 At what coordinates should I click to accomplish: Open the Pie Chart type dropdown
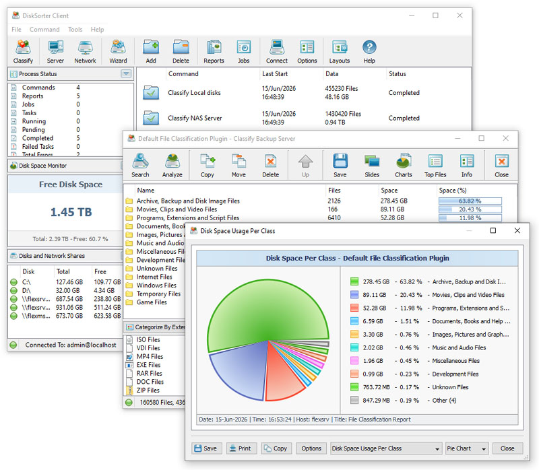pos(467,448)
